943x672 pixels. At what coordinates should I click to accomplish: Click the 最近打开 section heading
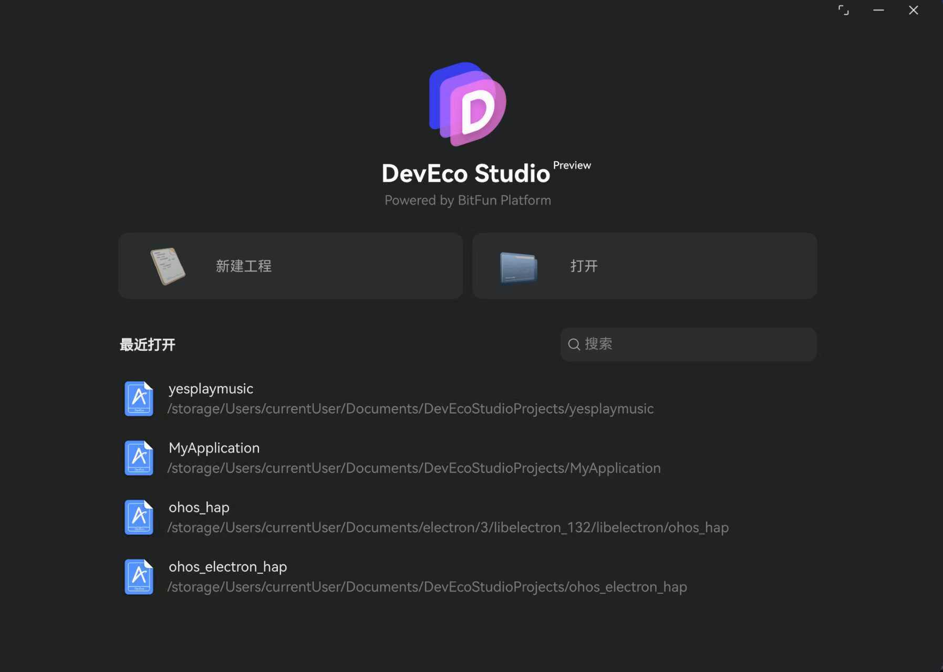[147, 344]
